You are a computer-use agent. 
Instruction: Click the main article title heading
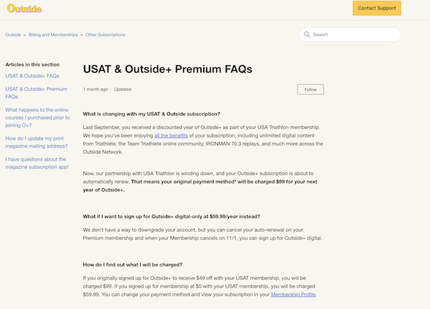(167, 69)
